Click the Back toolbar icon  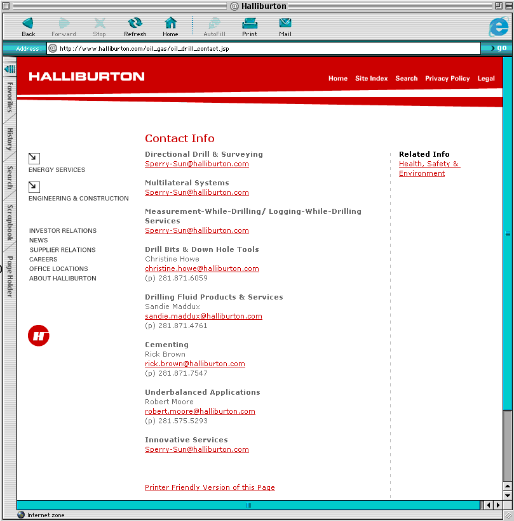pos(29,23)
